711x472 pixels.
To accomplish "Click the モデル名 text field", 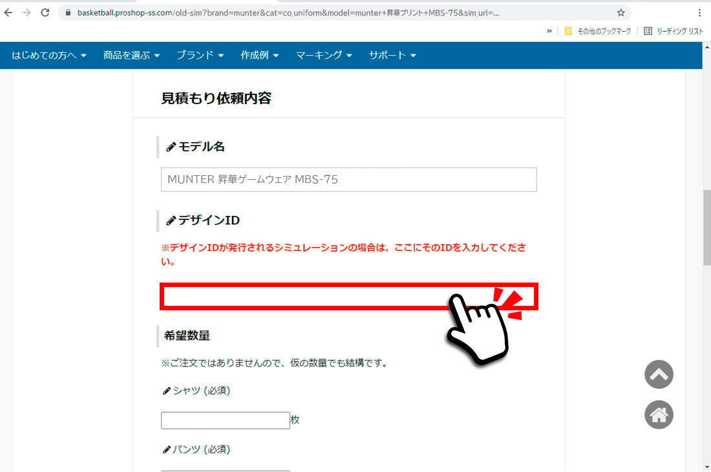I will coord(348,180).
